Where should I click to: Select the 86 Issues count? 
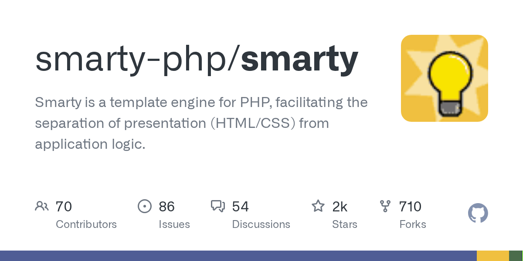167,207
